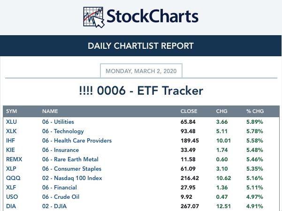Open the XLK symbol link
282x211 pixels.
pyautogui.click(x=11, y=131)
